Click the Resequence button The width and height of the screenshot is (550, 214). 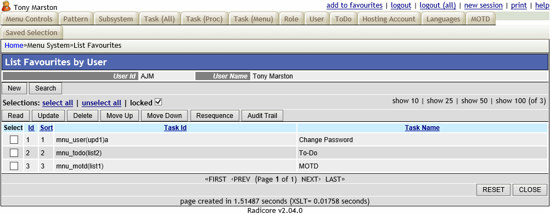tap(215, 116)
